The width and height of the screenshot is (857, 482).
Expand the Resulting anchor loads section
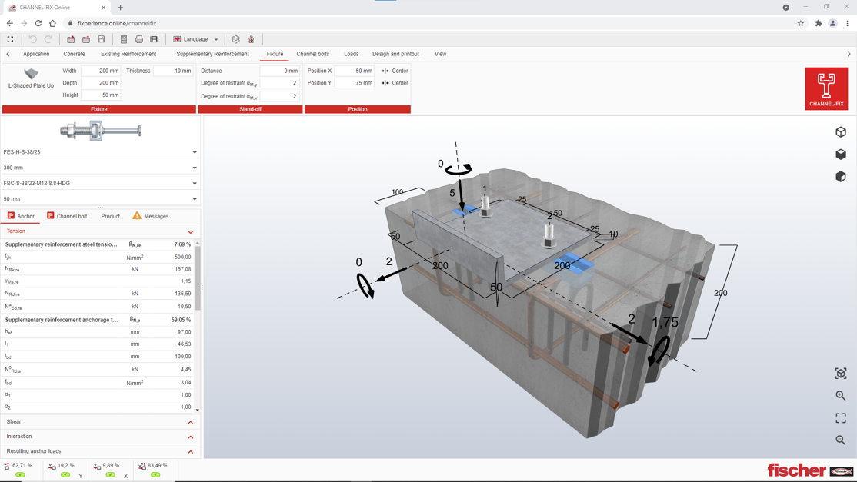[x=100, y=451]
